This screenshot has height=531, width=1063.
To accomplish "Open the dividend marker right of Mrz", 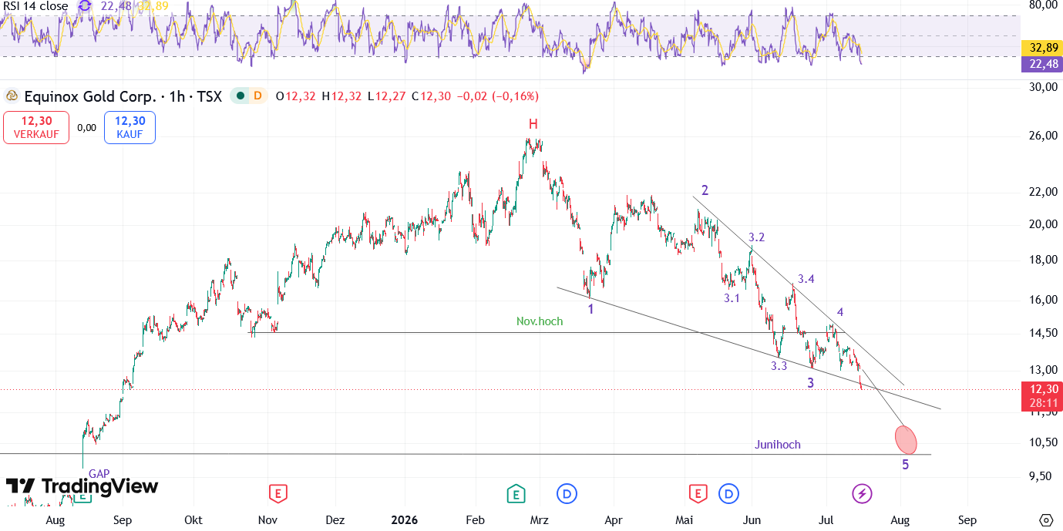I will pyautogui.click(x=567, y=493).
